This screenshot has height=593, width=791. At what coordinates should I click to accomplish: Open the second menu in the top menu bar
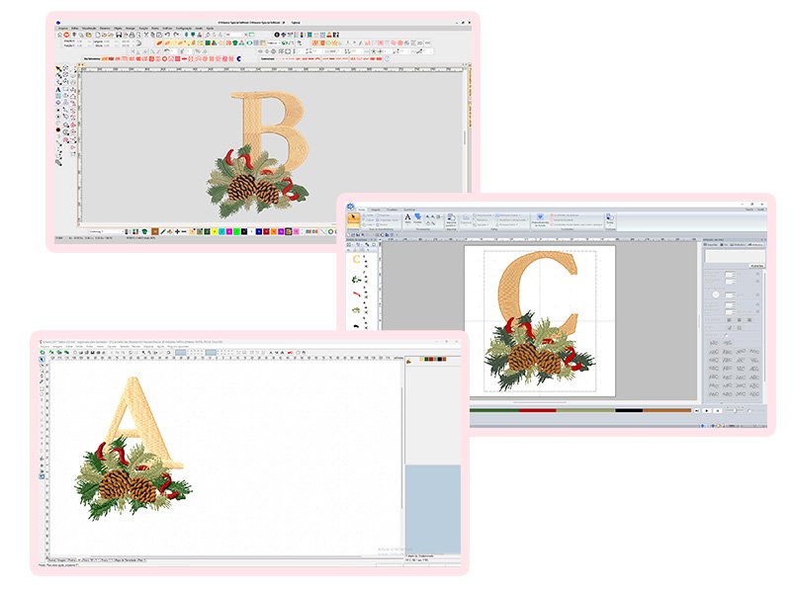[x=75, y=28]
